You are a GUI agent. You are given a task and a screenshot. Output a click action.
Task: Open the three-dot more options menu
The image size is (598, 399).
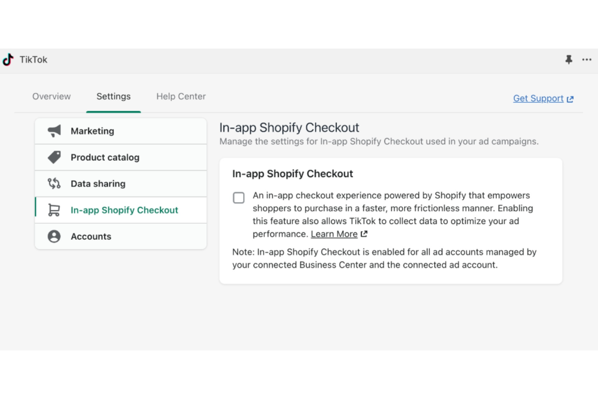[x=587, y=60]
